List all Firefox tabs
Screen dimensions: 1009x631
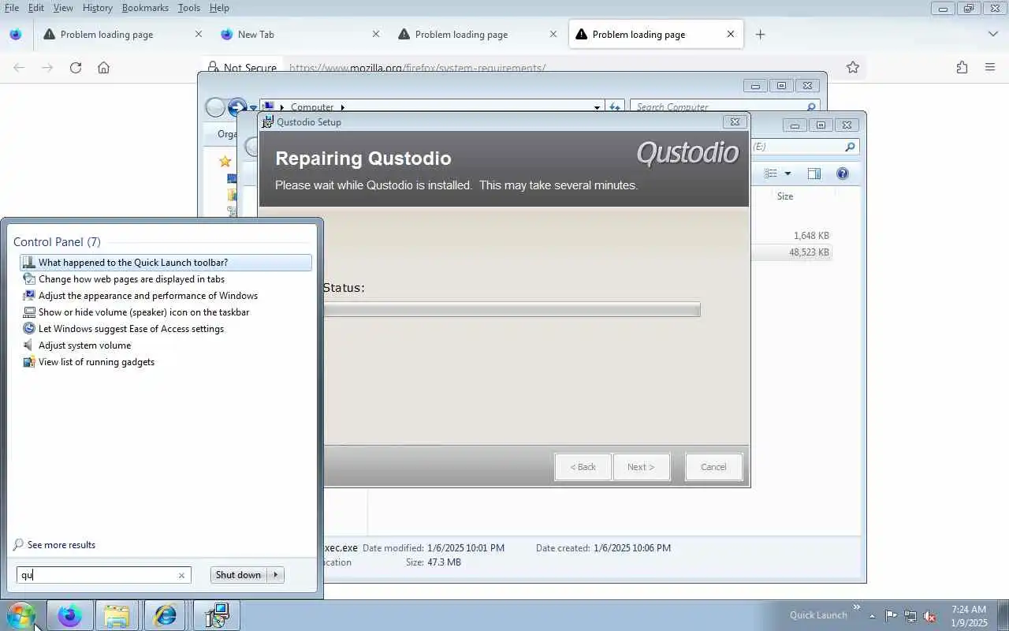993,34
